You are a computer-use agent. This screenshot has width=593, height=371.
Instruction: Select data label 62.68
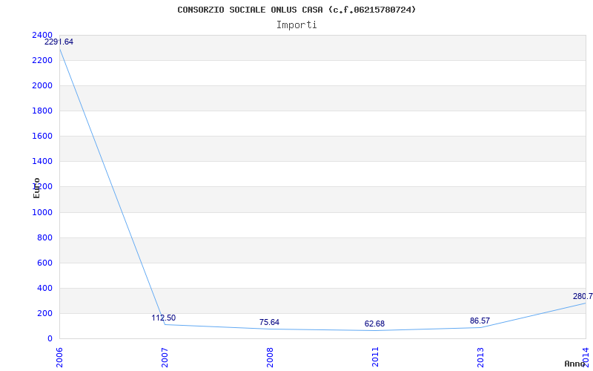coord(374,324)
